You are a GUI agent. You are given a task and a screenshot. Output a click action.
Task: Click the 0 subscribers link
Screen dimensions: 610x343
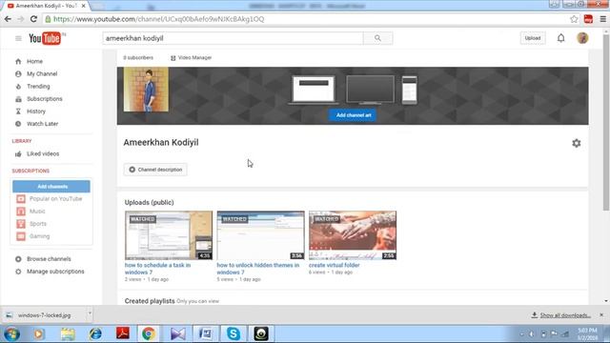138,57
